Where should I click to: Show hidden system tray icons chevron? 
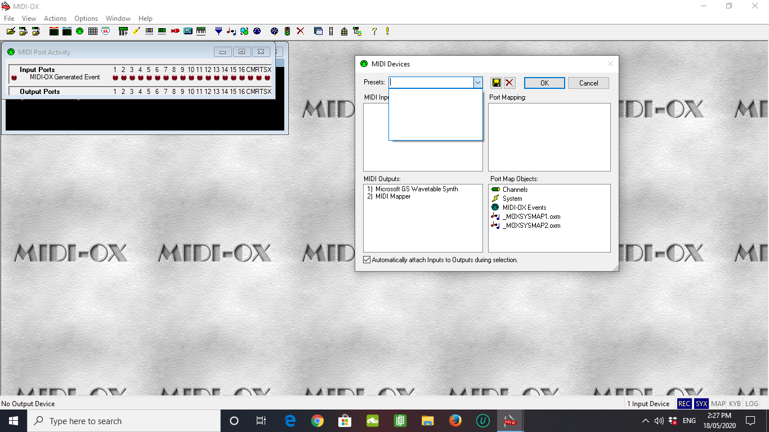pos(645,421)
